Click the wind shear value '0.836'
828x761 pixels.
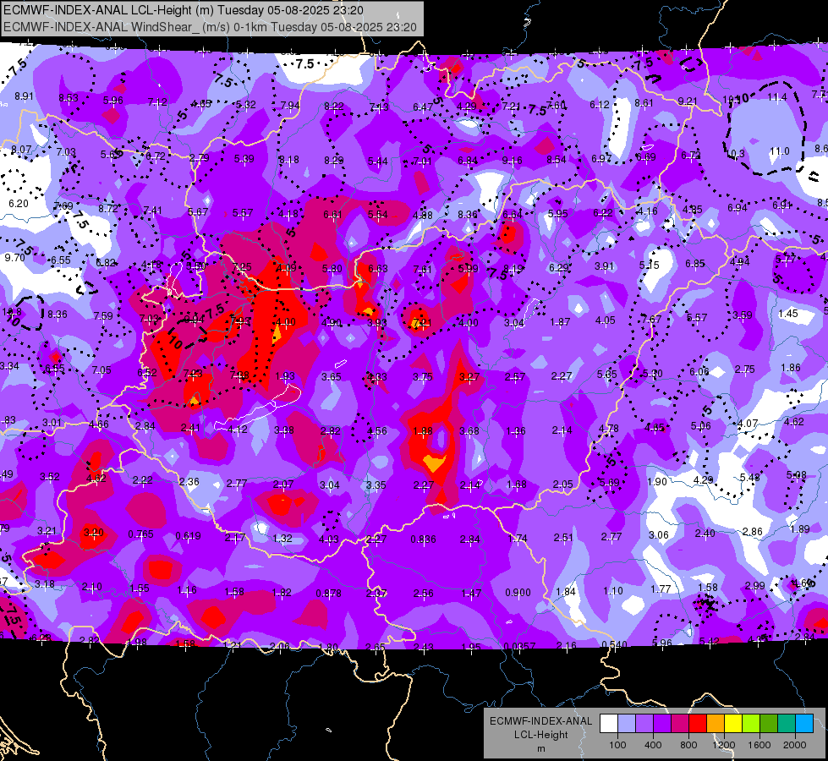click(423, 539)
